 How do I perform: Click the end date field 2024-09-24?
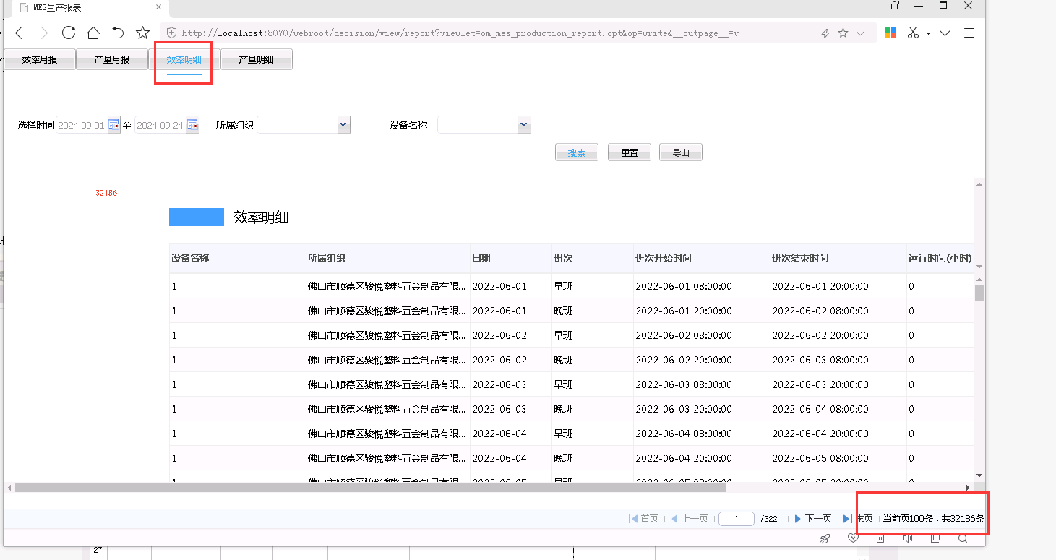160,125
